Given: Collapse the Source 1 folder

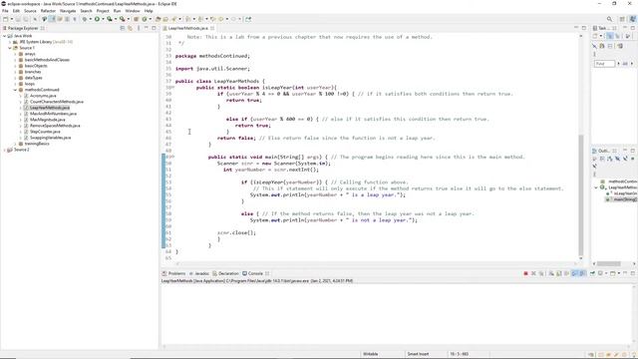Looking at the screenshot, I should click(10, 48).
